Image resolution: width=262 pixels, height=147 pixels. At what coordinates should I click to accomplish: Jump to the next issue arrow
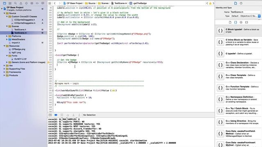(213, 3)
